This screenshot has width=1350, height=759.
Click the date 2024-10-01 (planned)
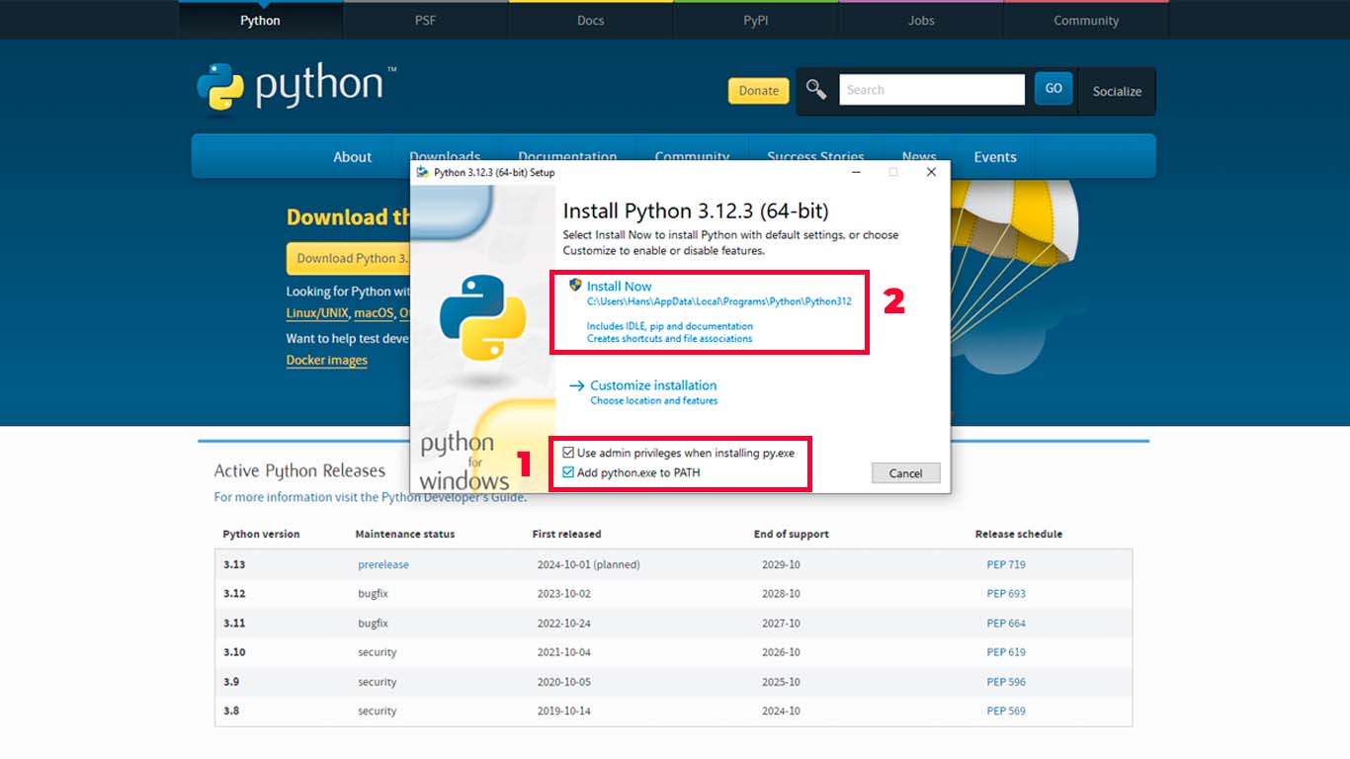point(589,564)
